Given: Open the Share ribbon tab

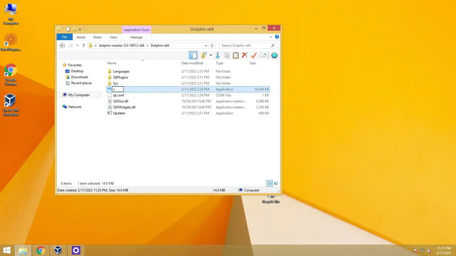Looking at the screenshot, I should [x=97, y=37].
